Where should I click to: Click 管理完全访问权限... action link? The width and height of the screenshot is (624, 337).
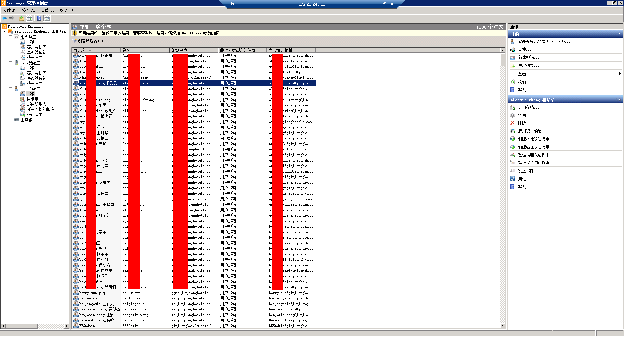click(x=536, y=162)
